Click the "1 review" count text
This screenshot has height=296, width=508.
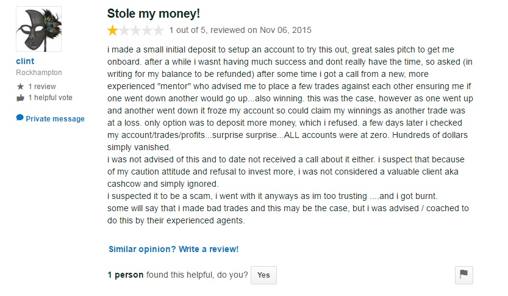point(42,87)
